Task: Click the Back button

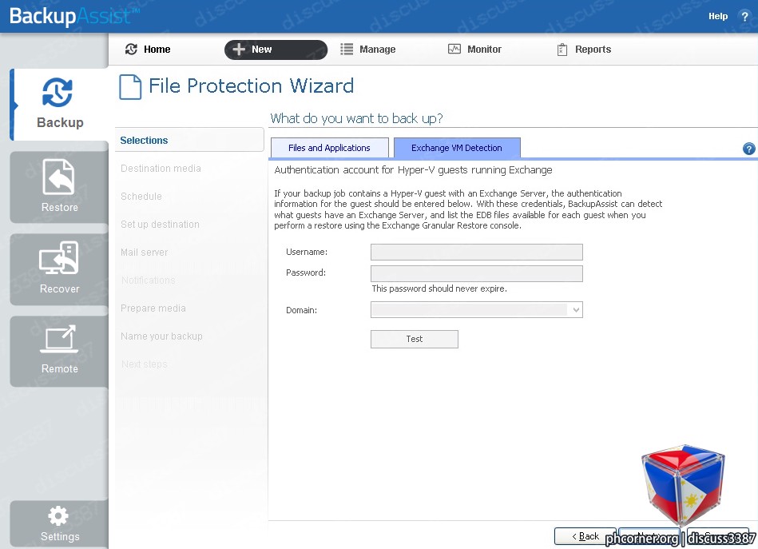Action: (x=585, y=536)
